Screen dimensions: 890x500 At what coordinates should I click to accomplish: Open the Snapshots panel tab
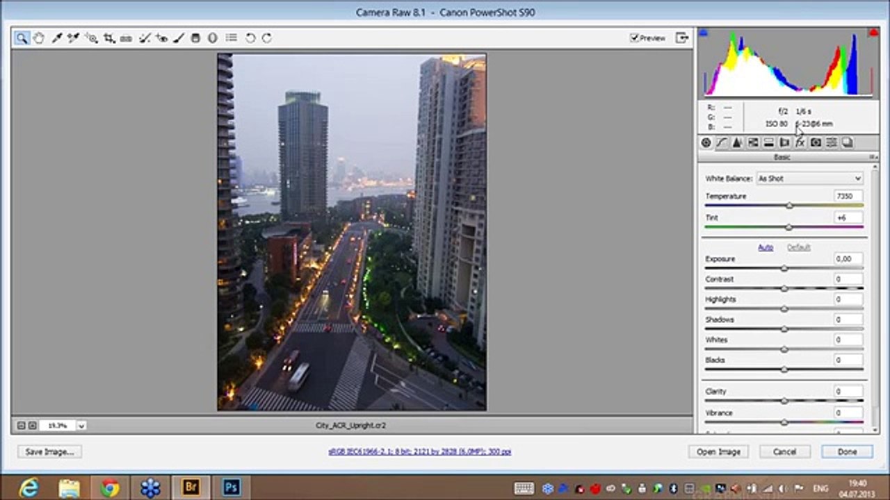(x=847, y=142)
